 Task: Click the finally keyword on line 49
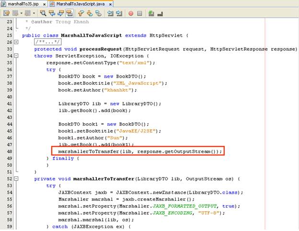(x=63, y=158)
